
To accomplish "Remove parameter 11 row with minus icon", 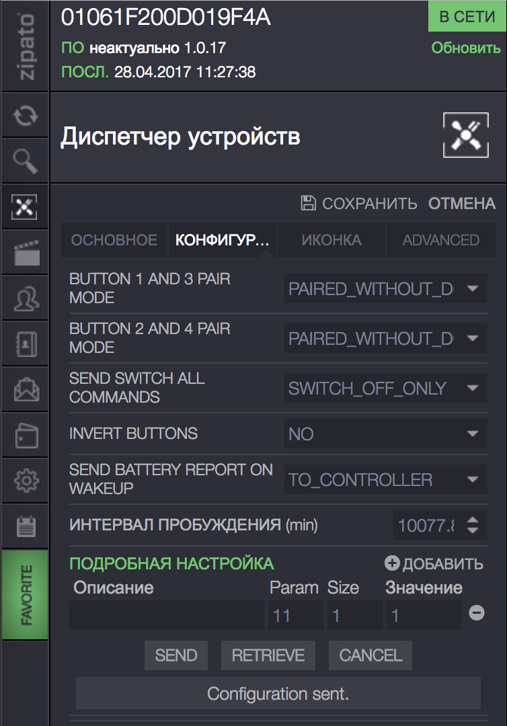I will (x=477, y=613).
